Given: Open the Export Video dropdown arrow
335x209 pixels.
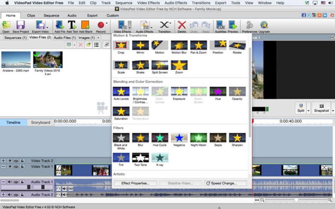Looking at the screenshot, I should 47,27.
